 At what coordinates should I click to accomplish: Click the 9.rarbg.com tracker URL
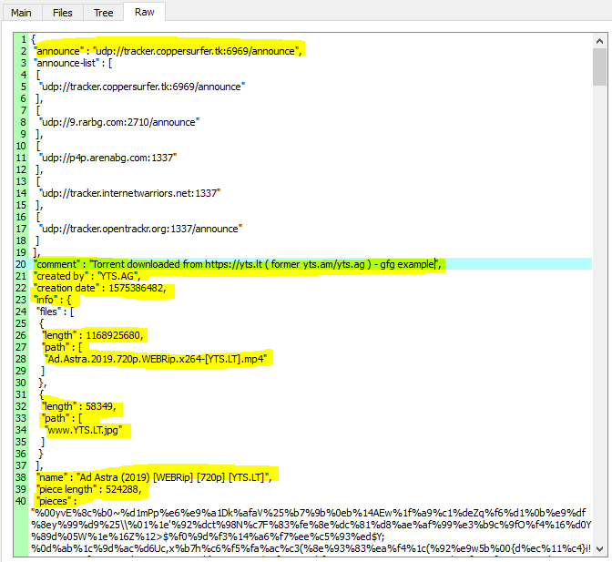tap(119, 122)
